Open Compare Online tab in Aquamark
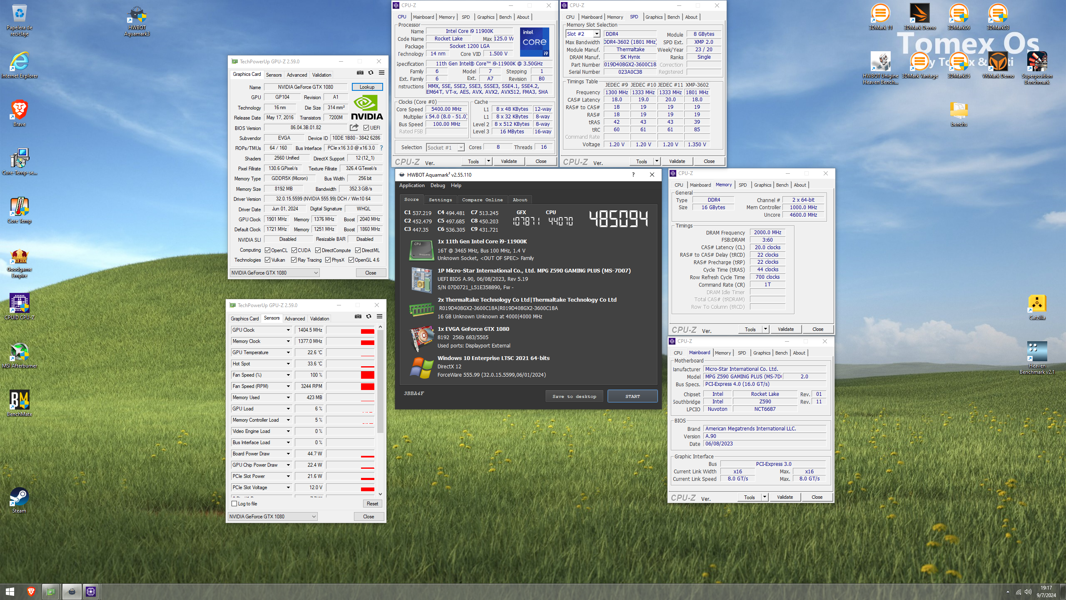Image resolution: width=1066 pixels, height=600 pixels. click(x=482, y=200)
